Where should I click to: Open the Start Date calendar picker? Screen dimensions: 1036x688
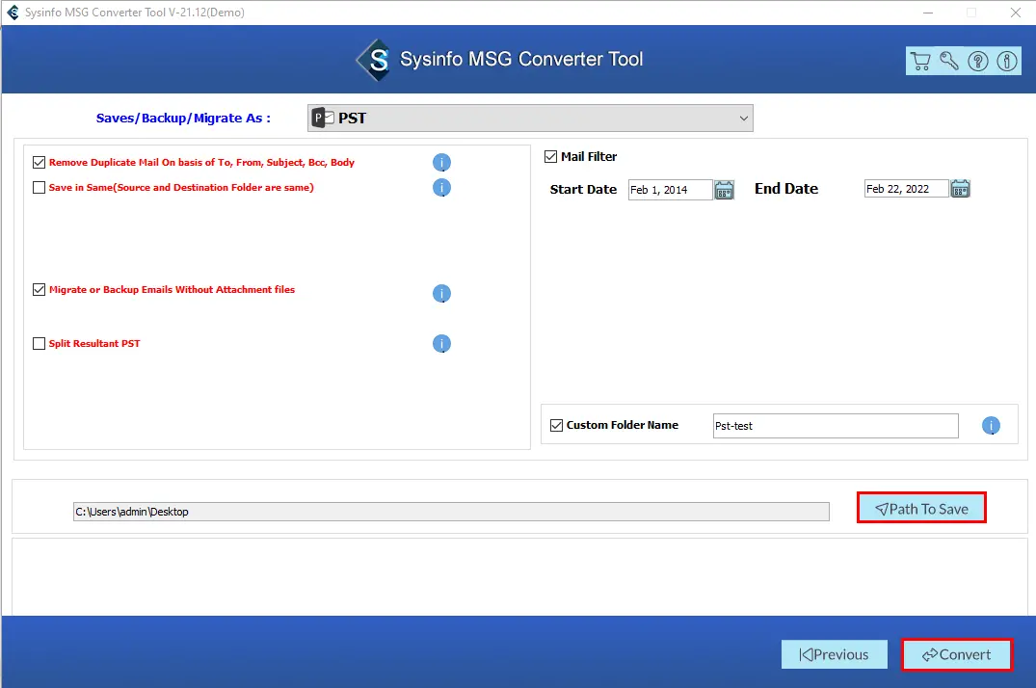(725, 190)
